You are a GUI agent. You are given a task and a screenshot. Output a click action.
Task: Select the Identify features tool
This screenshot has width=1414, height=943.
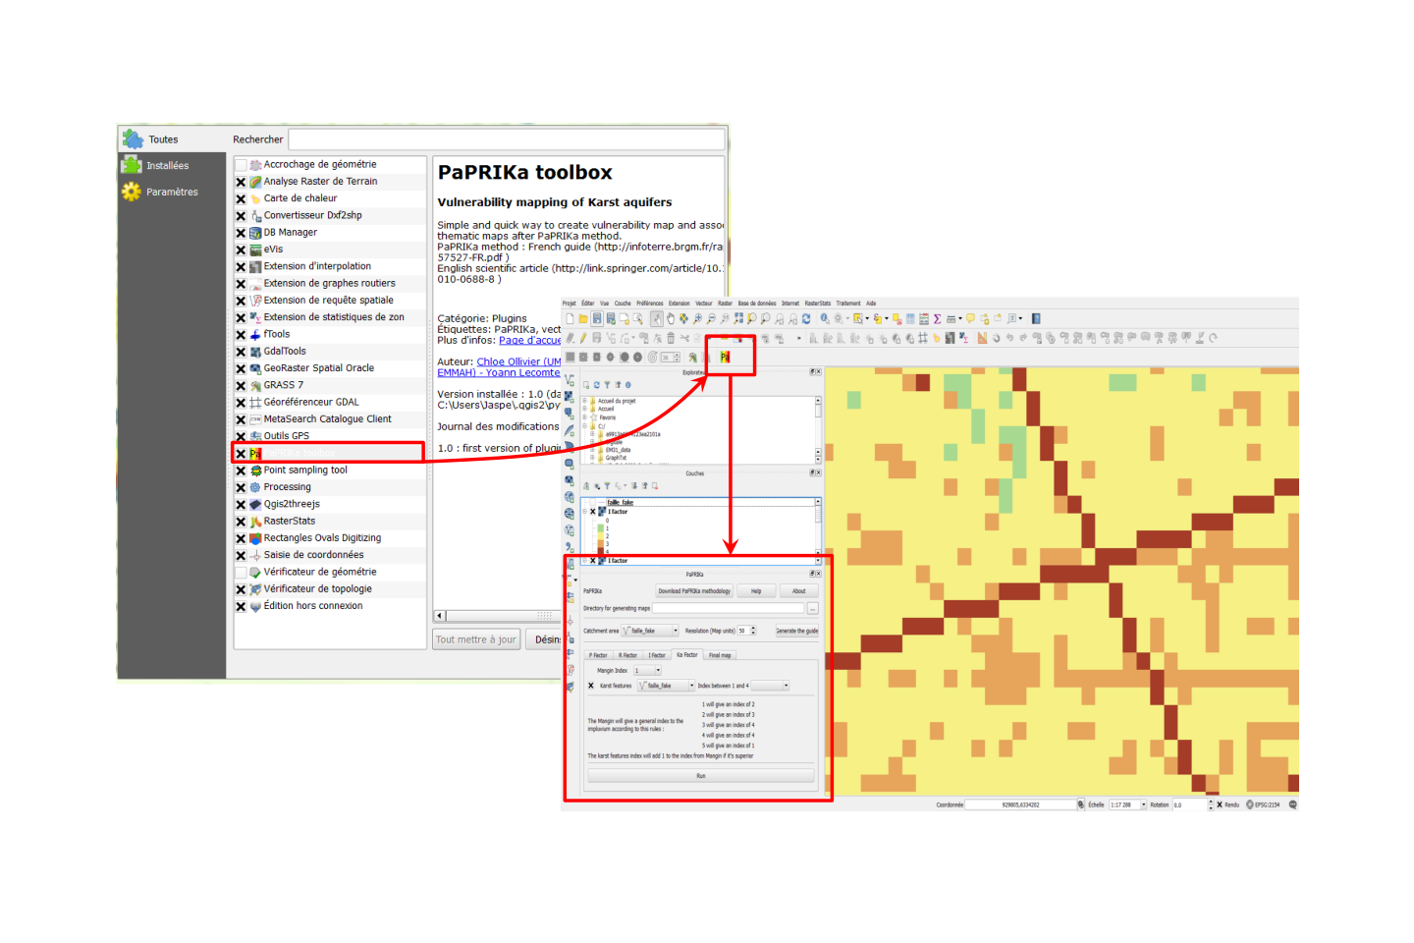click(x=825, y=318)
